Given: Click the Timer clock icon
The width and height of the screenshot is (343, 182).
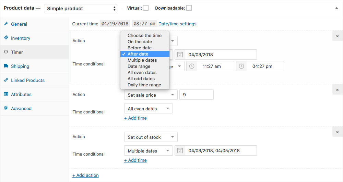Looking at the screenshot, I should [x=6, y=52].
